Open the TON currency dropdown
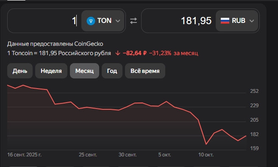The width and height of the screenshot is (278, 167). point(103,21)
